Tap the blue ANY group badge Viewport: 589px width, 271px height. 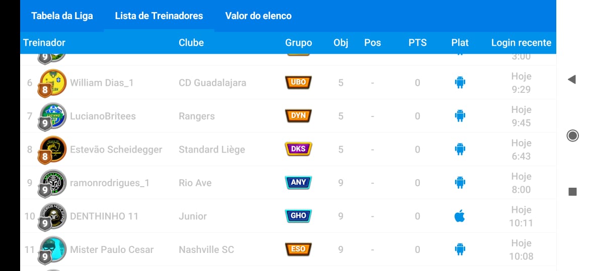click(299, 183)
